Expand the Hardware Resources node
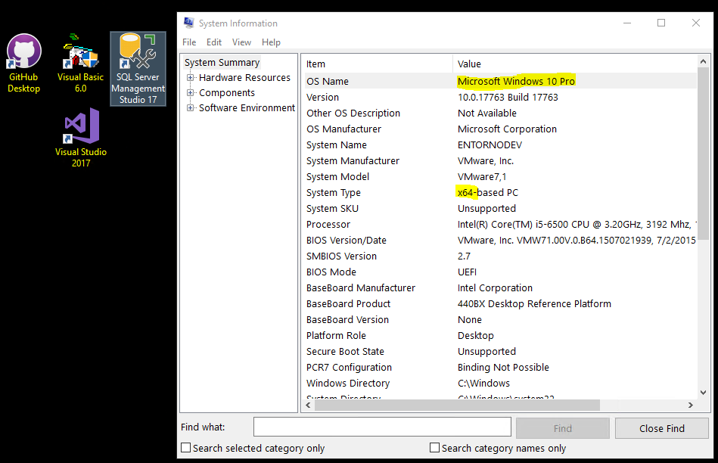718x463 pixels. (190, 77)
